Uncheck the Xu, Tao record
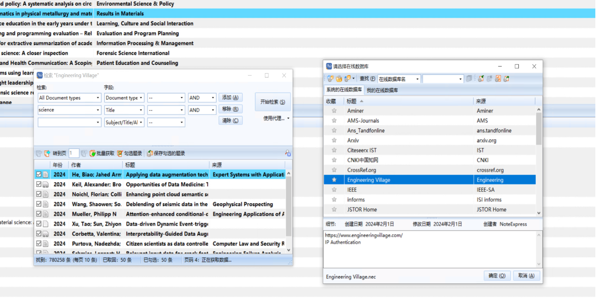 click(39, 224)
